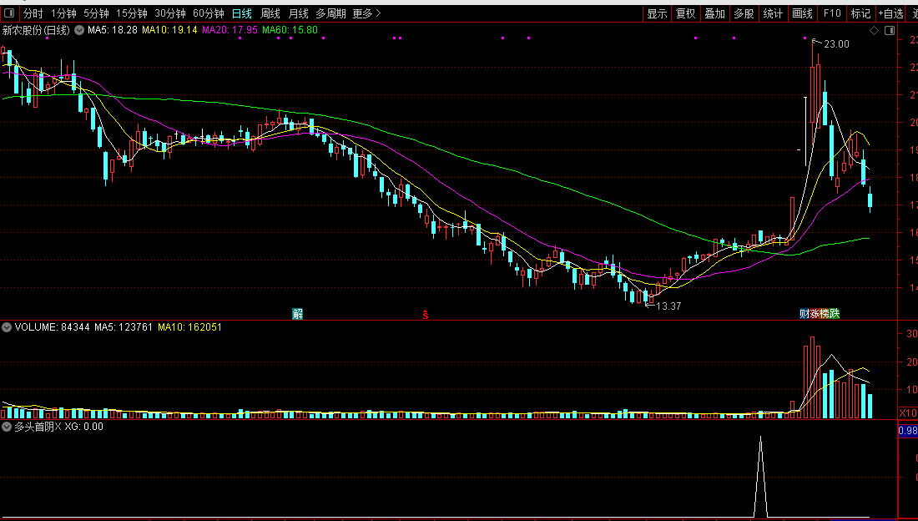
Task: Click the 跌 marker icon on timeline
Action: (835, 314)
